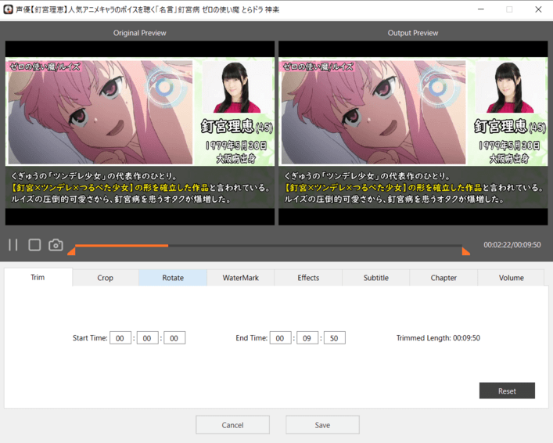
Task: Open the Subtitle tab
Action: coord(376,278)
